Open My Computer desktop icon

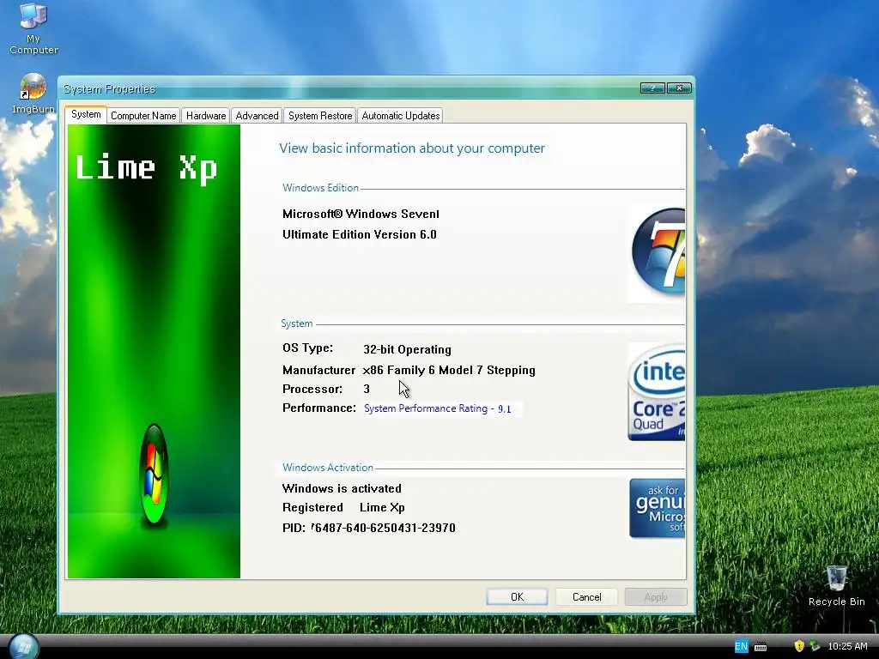(x=33, y=28)
